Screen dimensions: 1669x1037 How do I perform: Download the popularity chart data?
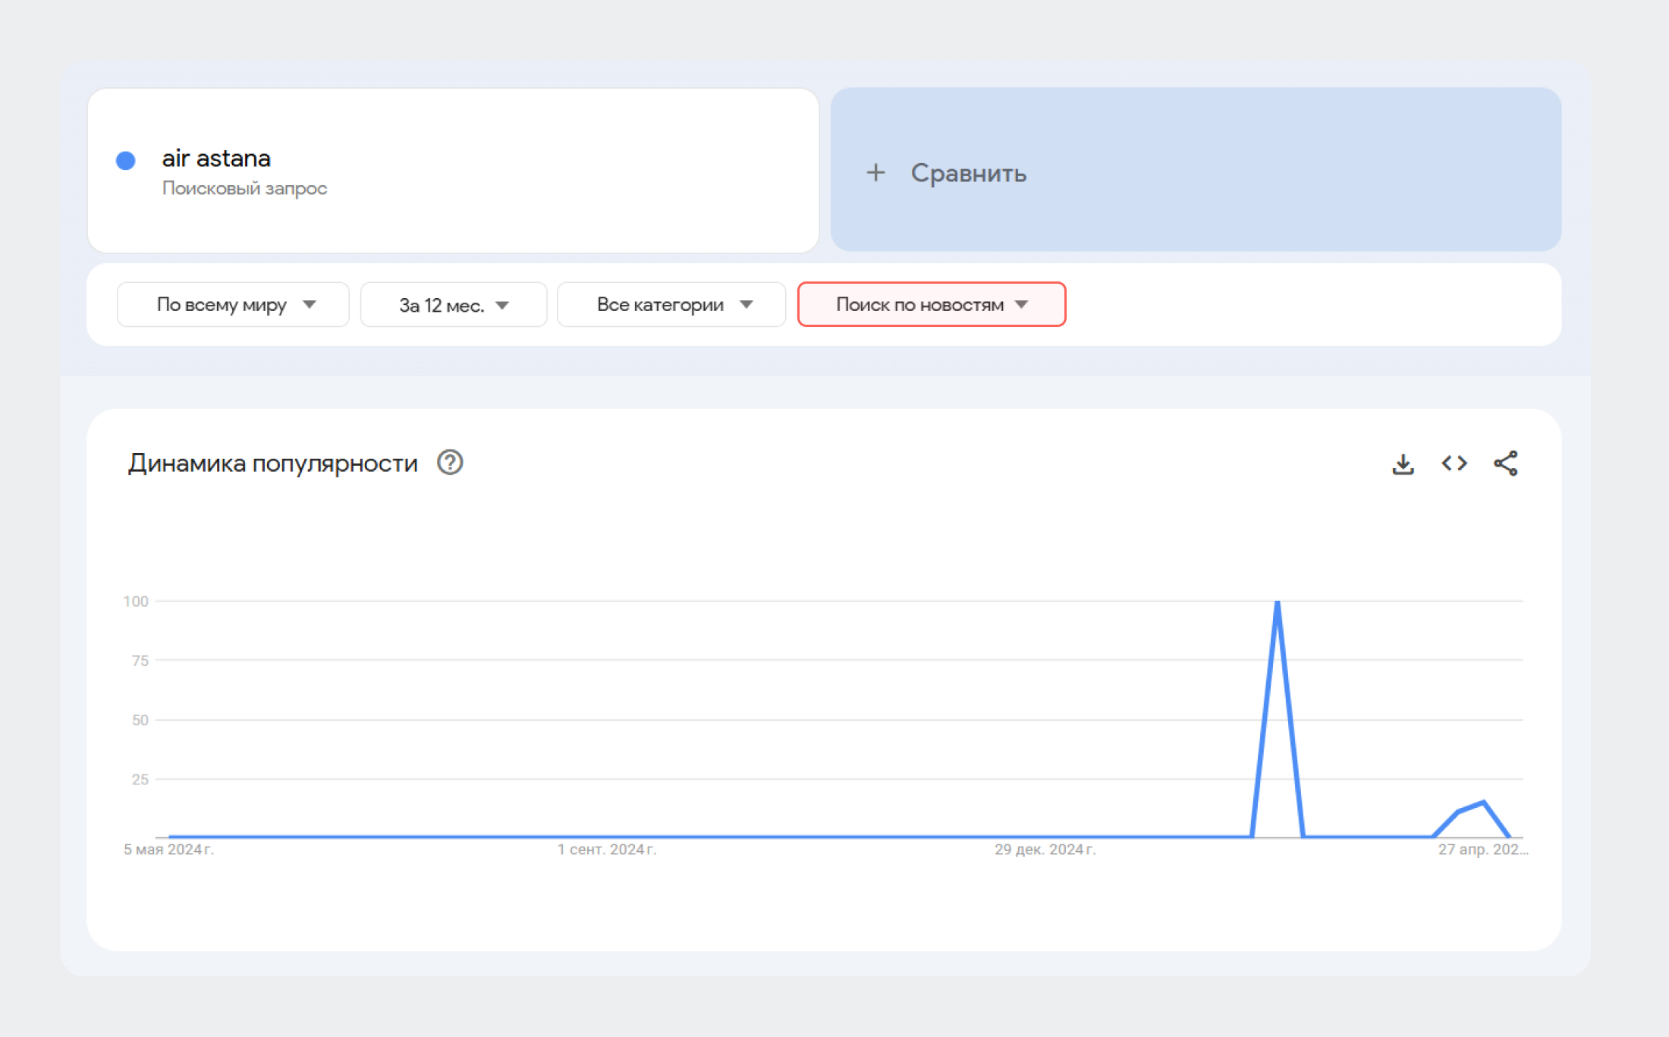(x=1403, y=464)
